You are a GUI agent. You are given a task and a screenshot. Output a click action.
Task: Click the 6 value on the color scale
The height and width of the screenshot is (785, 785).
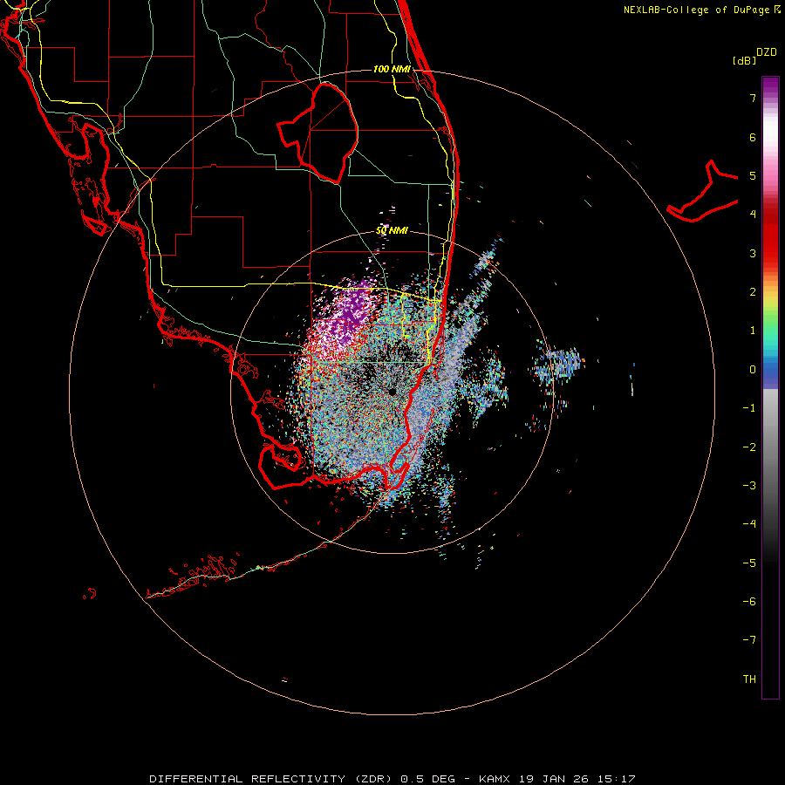pos(753,137)
